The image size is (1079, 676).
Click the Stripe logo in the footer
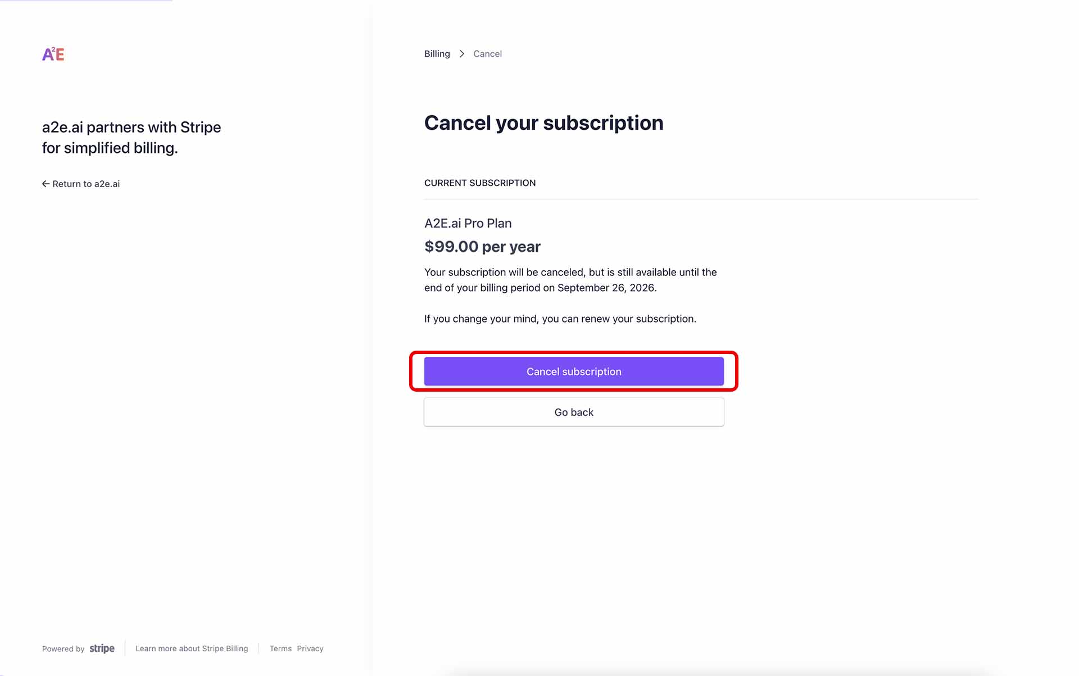[102, 648]
